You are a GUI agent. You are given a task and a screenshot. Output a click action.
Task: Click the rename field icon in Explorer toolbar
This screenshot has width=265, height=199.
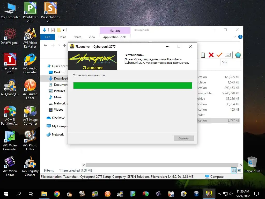point(228,55)
